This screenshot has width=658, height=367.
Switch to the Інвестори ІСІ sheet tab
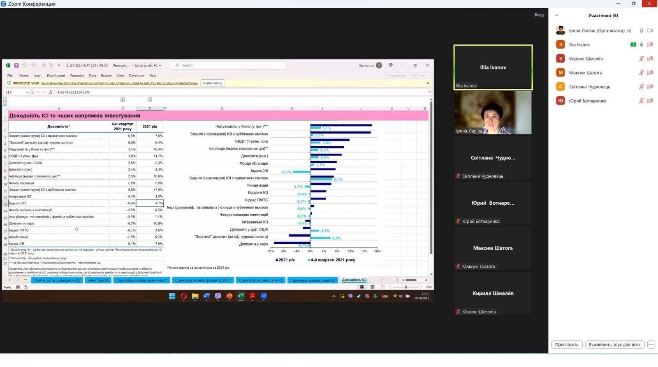click(99, 280)
